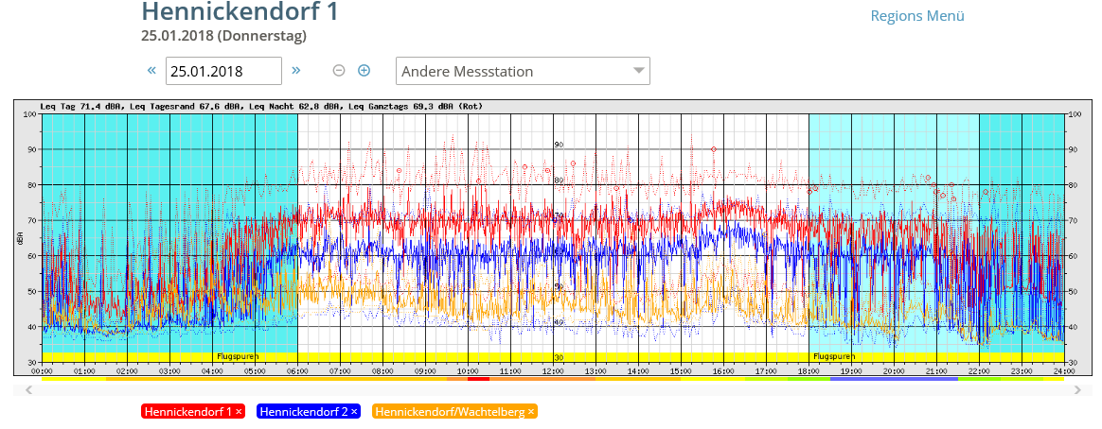Remove Hennickendorf 2 station tag
The width and height of the screenshot is (1102, 429).
point(354,412)
